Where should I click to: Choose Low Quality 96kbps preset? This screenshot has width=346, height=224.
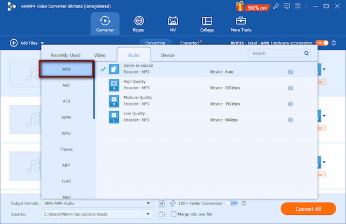(207, 117)
